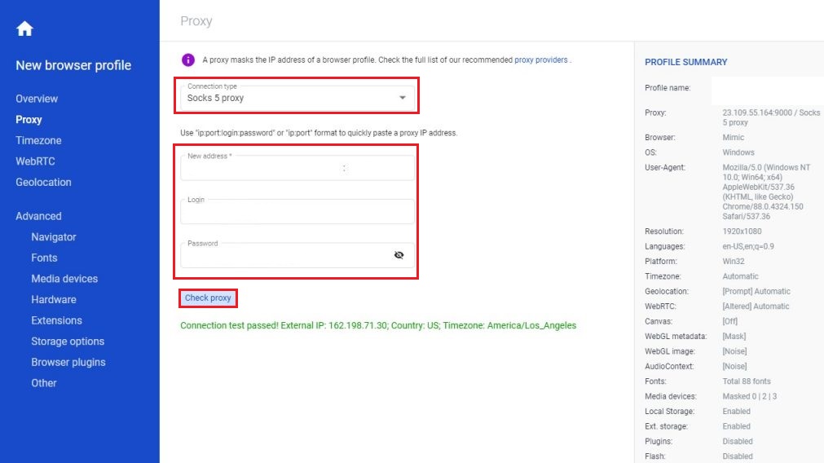Click Media devices value Masked 0 | 2 | 3
This screenshot has height=463, width=824.
coord(750,396)
